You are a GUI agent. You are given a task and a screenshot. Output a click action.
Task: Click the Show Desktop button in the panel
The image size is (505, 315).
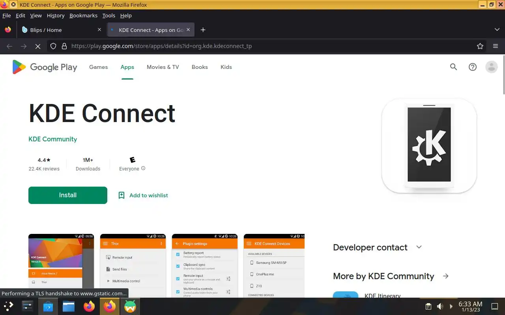tap(494, 306)
